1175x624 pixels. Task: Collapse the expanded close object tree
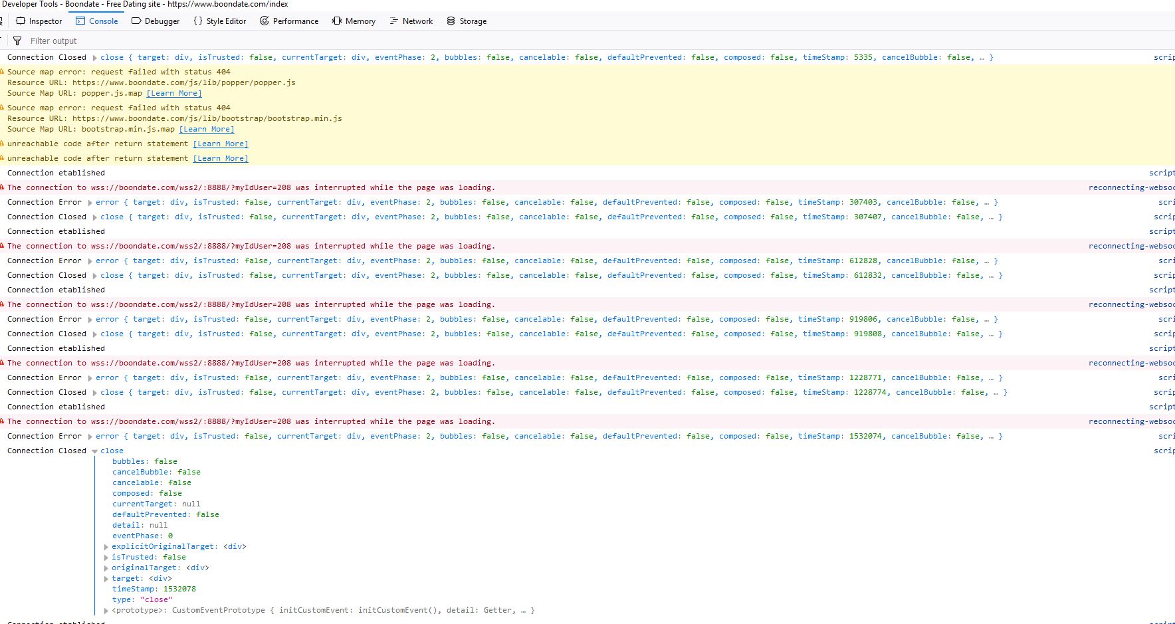pyautogui.click(x=94, y=451)
